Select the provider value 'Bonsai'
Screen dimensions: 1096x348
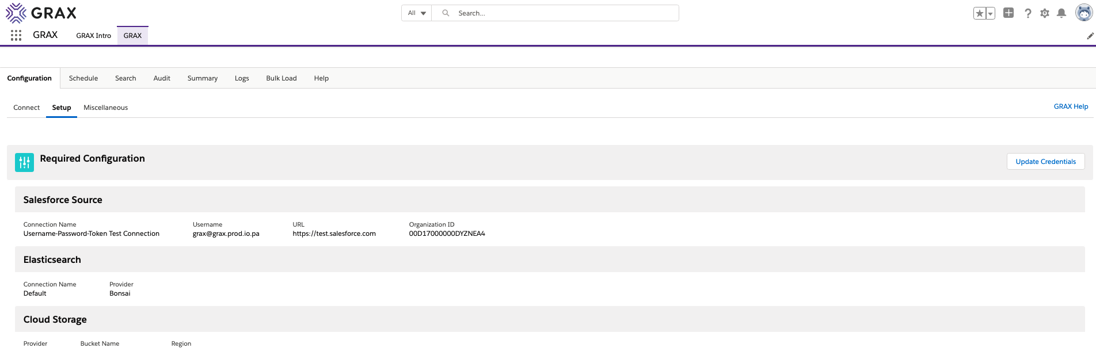point(120,293)
